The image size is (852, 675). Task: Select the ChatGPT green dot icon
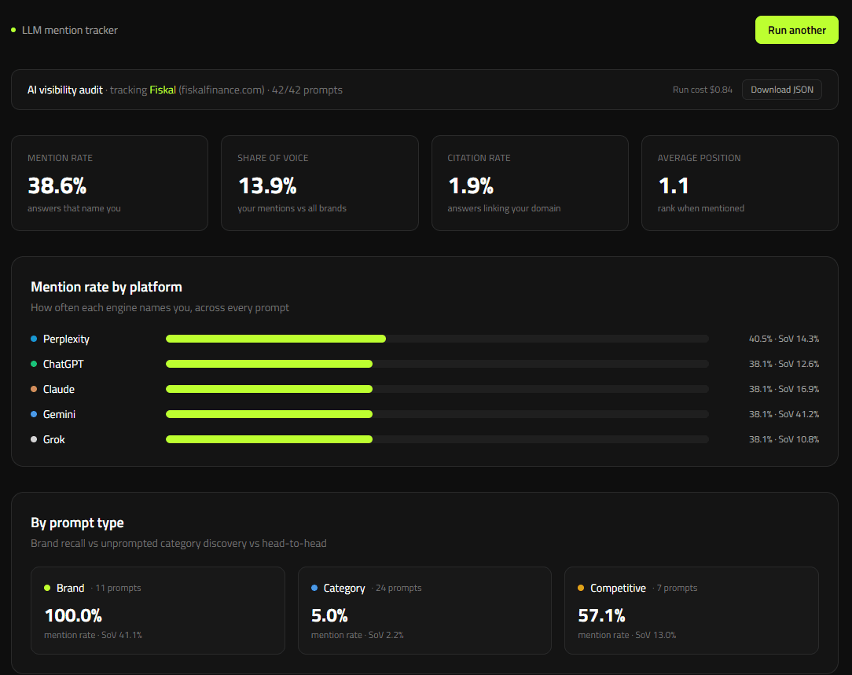pos(34,364)
